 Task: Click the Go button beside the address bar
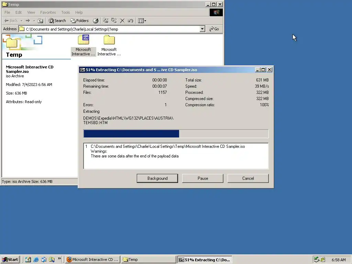(x=214, y=29)
